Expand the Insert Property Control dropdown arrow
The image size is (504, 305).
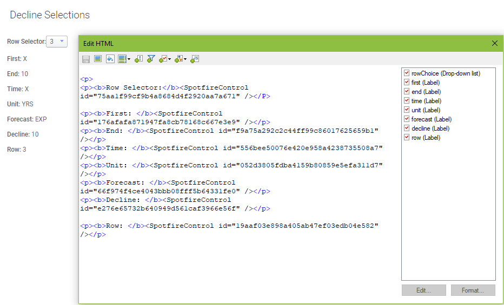click(x=169, y=59)
